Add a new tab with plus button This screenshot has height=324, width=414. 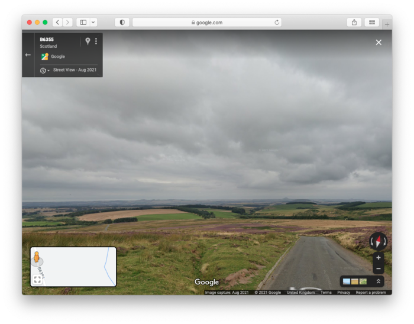point(387,25)
